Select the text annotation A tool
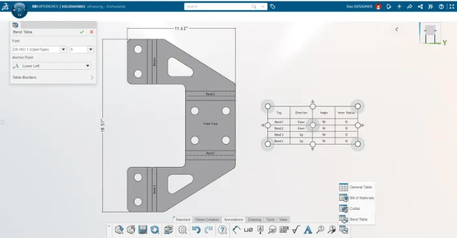 point(308,230)
